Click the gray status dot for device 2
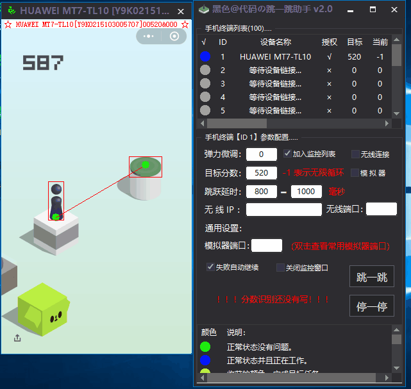The height and width of the screenshot is (389, 411). click(x=205, y=70)
